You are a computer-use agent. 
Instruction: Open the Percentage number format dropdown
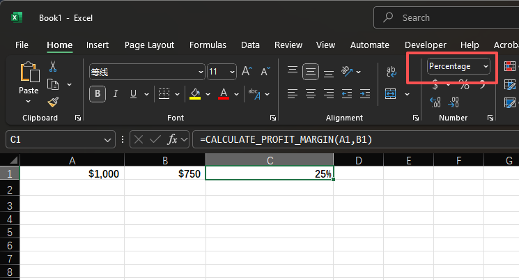click(x=486, y=67)
